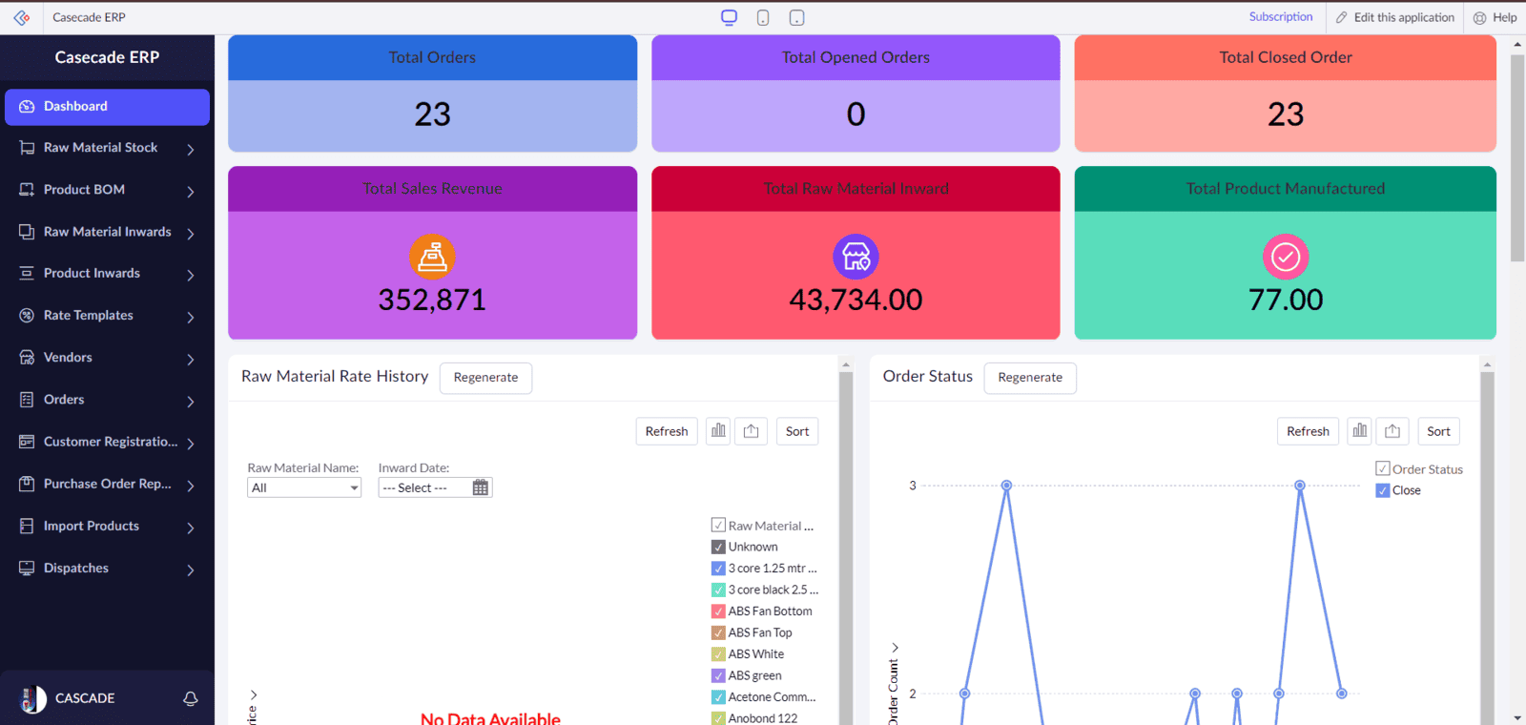This screenshot has width=1526, height=725.
Task: Expand the Raw Material Stock chevron
Action: point(191,149)
